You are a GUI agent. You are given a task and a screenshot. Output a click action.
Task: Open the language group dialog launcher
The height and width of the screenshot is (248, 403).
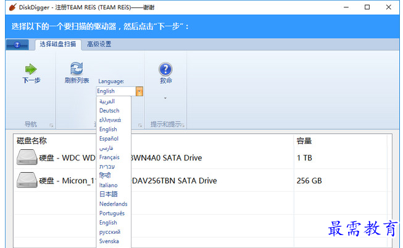pyautogui.click(x=140, y=125)
